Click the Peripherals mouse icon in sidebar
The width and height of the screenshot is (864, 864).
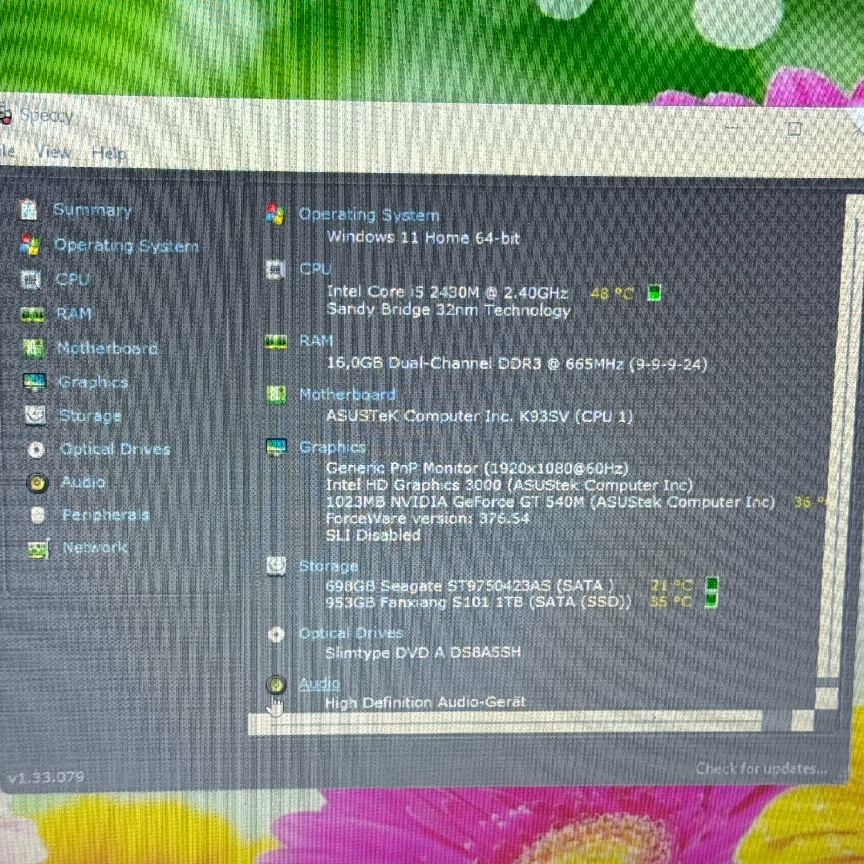pos(37,515)
